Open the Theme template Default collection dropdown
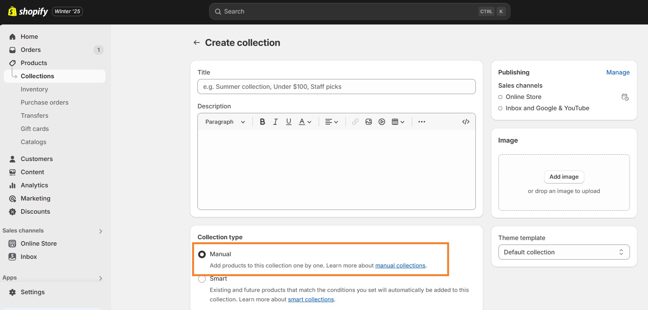This screenshot has width=648, height=310. pyautogui.click(x=564, y=252)
